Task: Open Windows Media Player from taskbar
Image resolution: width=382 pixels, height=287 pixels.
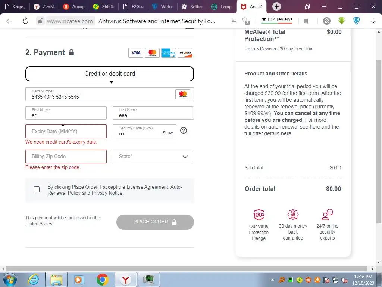Action: 79,280
